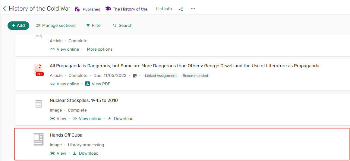The image size is (350, 161).
Task: Open the All Propaganda is Dangerous article title
Action: [x=184, y=66]
